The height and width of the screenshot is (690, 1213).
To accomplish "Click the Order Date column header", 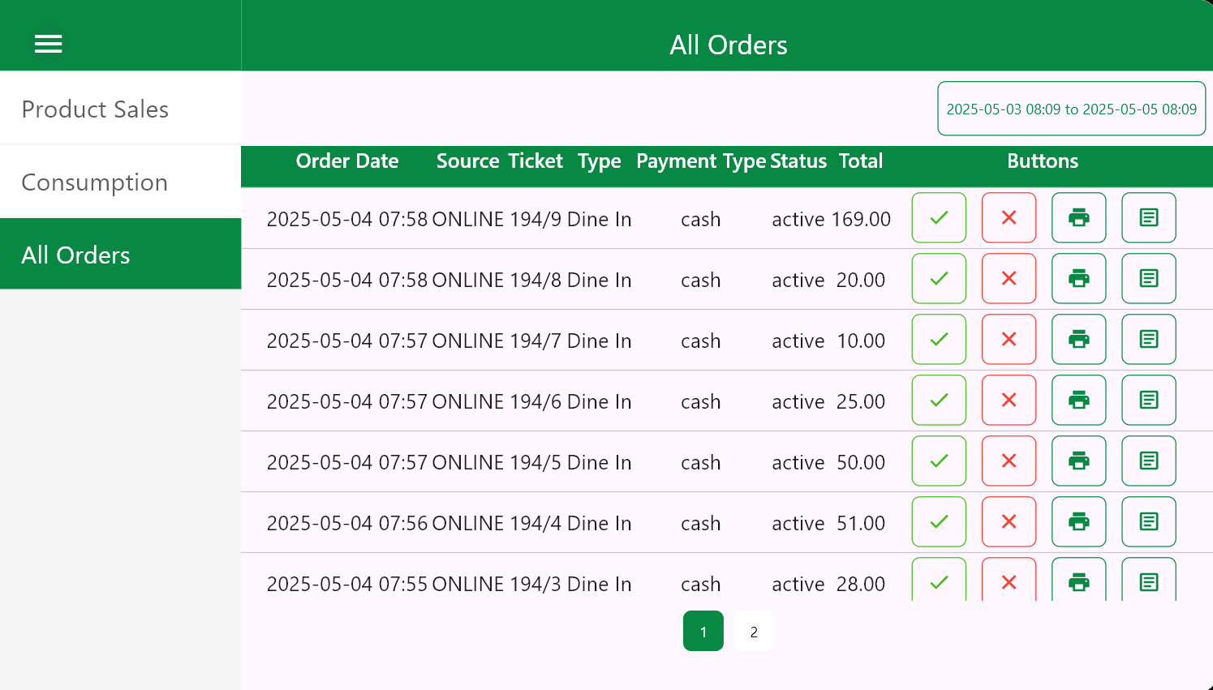I will coord(347,161).
